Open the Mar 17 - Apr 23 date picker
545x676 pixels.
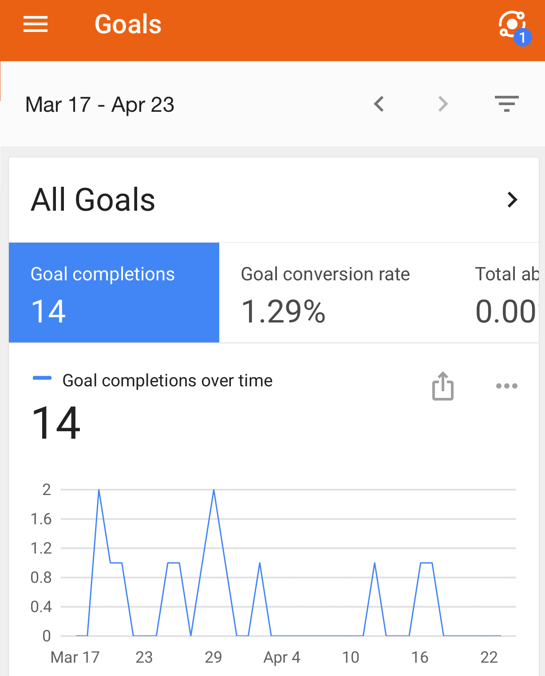pyautogui.click(x=100, y=105)
